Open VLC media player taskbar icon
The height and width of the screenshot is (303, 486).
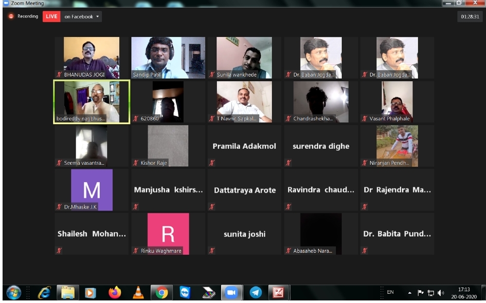click(138, 293)
